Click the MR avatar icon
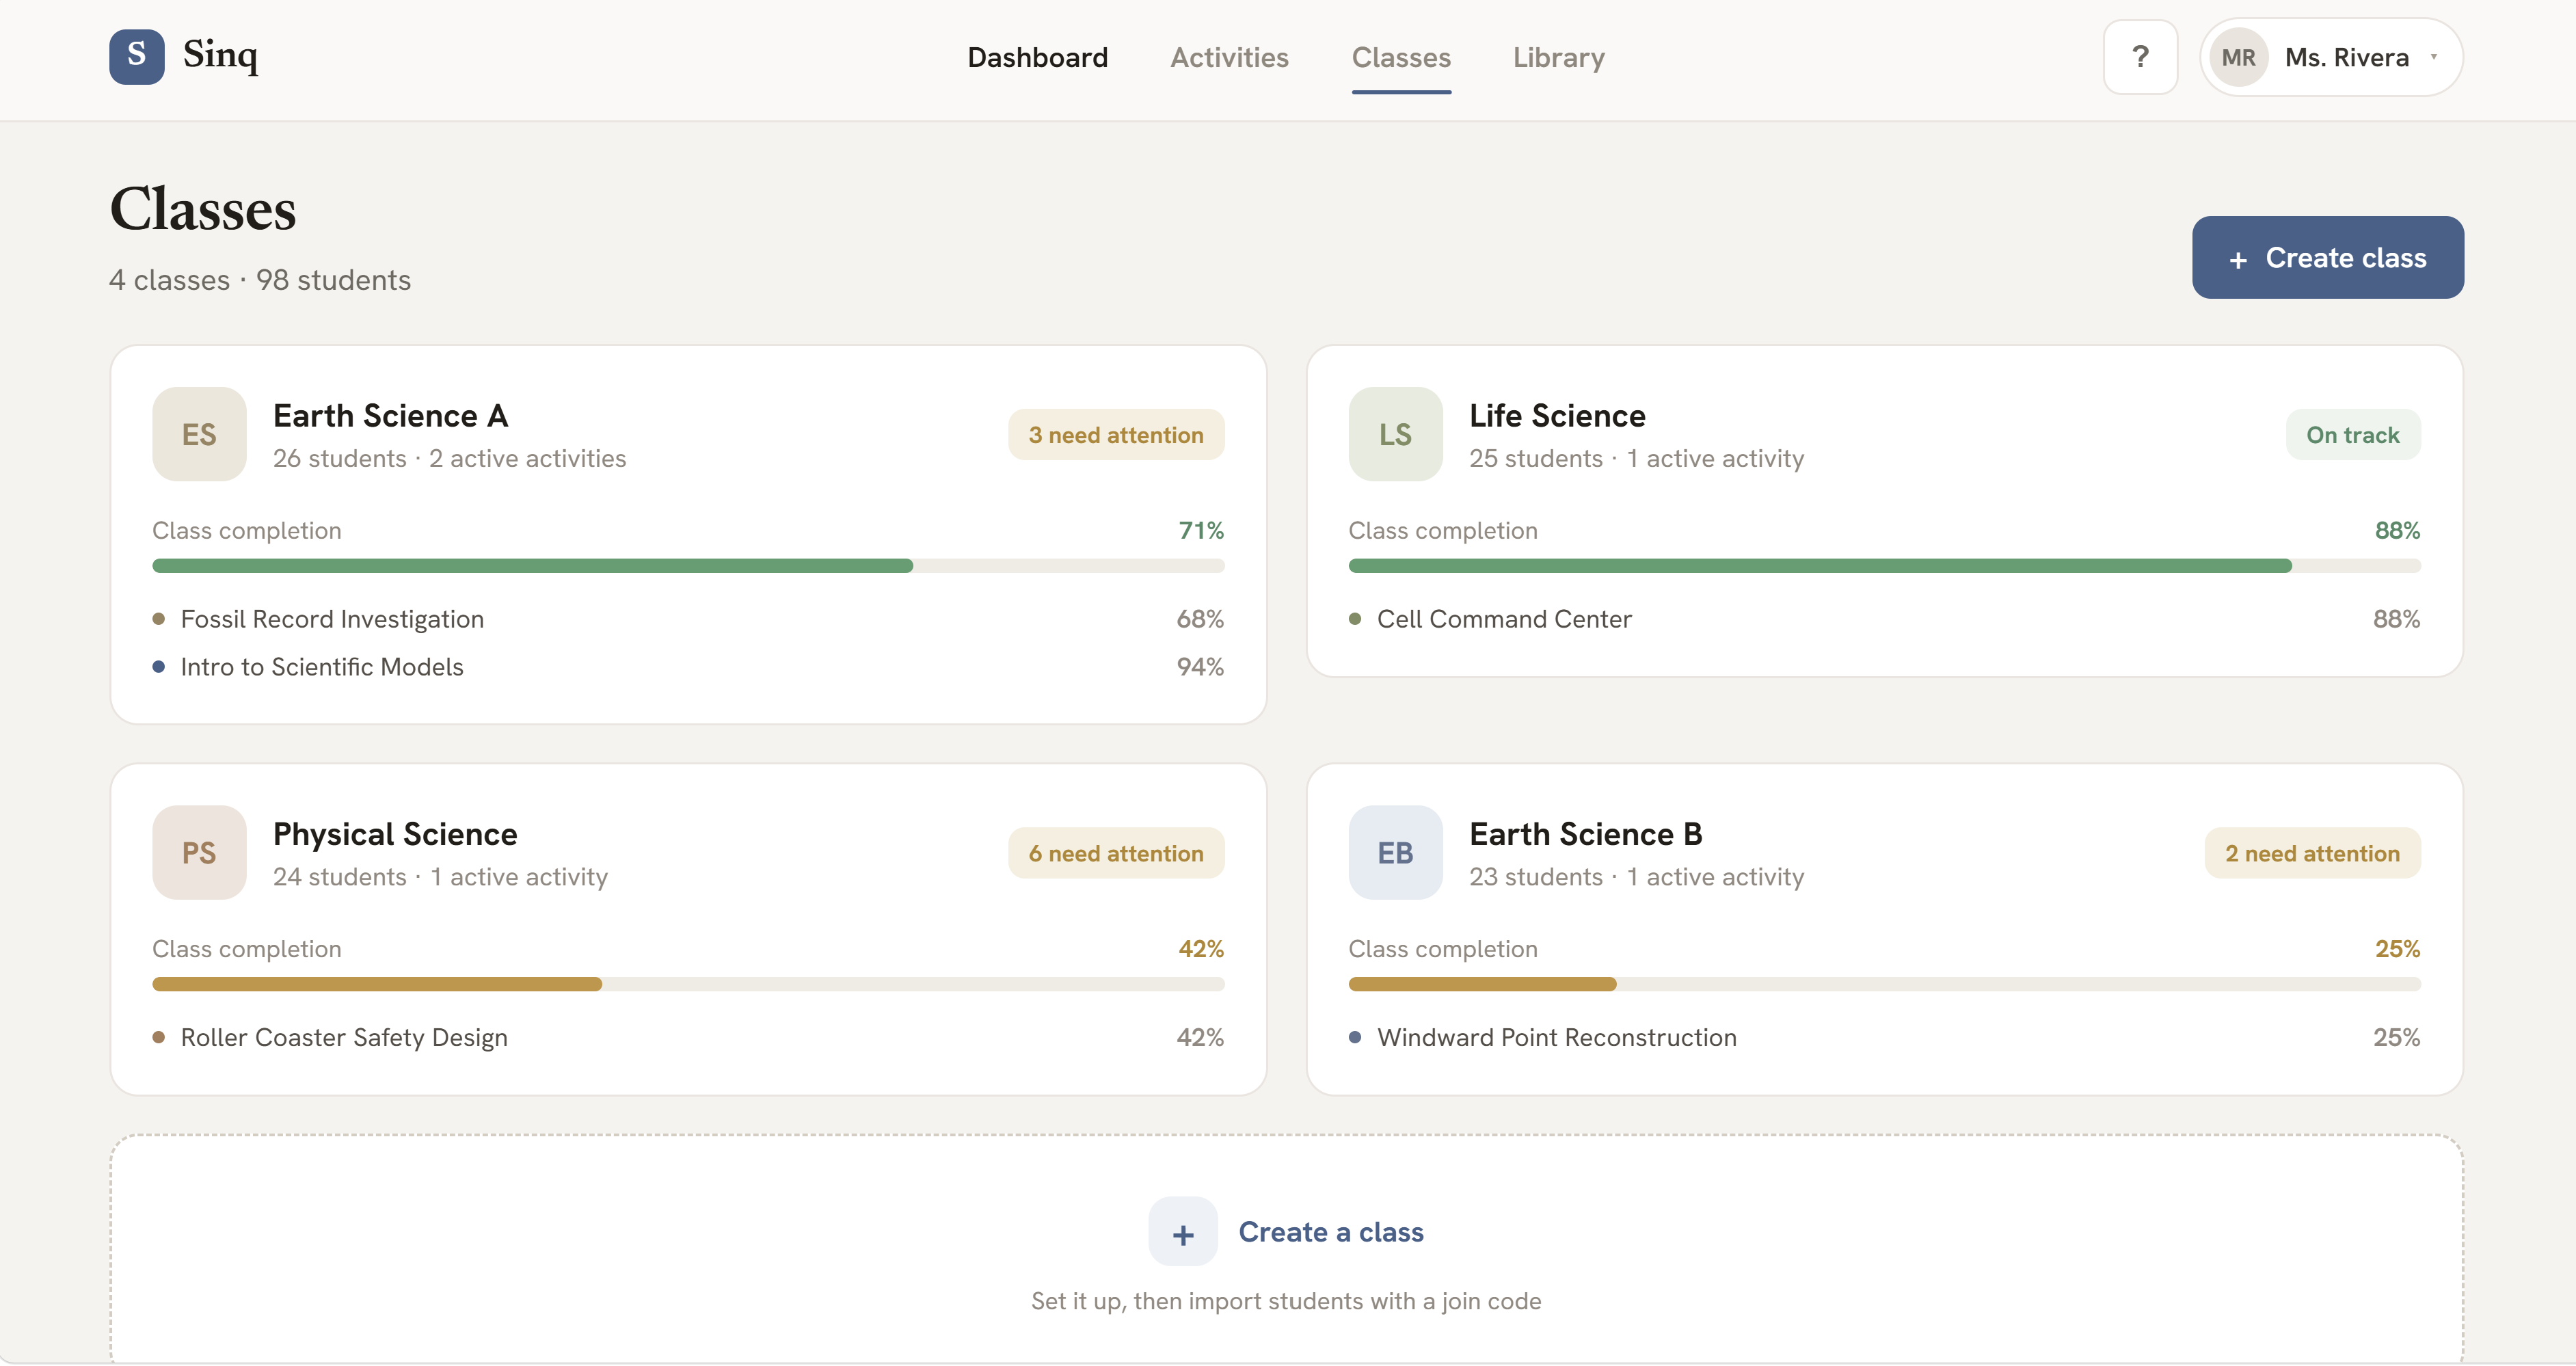This screenshot has width=2576, height=1366. pyautogui.click(x=2238, y=57)
